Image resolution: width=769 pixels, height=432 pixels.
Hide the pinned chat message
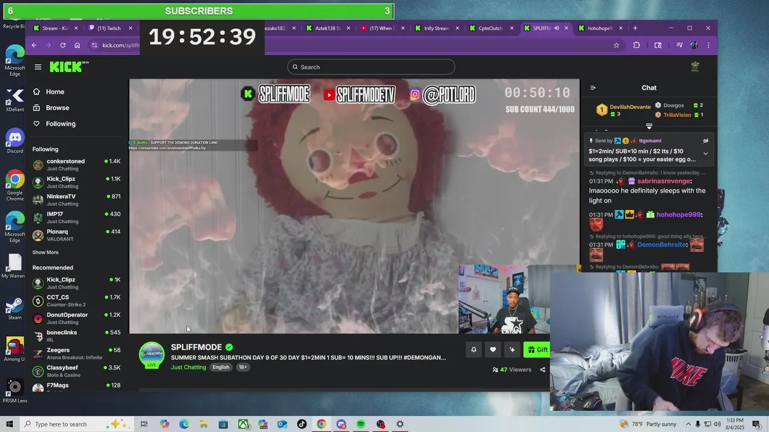click(705, 141)
